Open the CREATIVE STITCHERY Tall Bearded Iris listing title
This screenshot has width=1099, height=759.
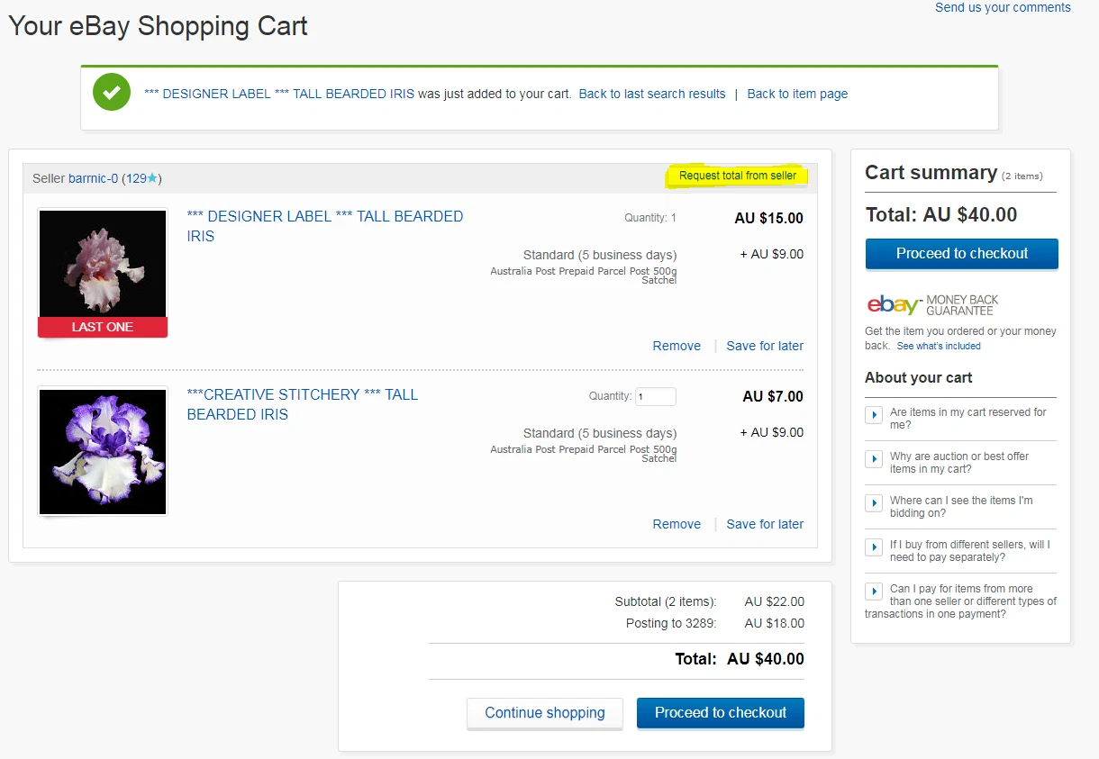[x=303, y=404]
